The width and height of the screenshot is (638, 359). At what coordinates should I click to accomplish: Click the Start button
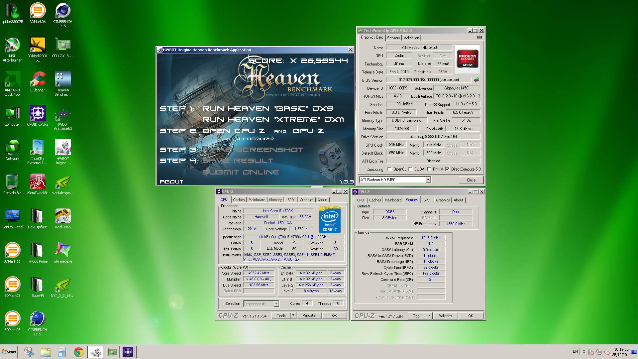point(9,352)
